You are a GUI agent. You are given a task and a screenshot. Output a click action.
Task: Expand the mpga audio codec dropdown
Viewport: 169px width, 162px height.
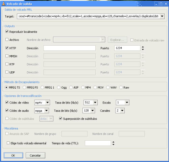(x=47, y=111)
